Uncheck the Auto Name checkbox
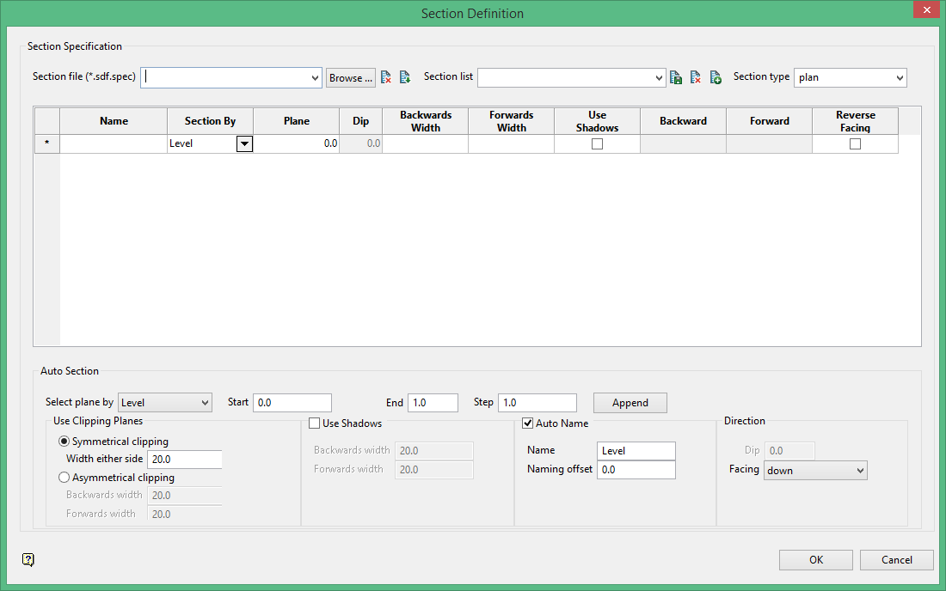Viewport: 946px width, 591px height. 528,423
